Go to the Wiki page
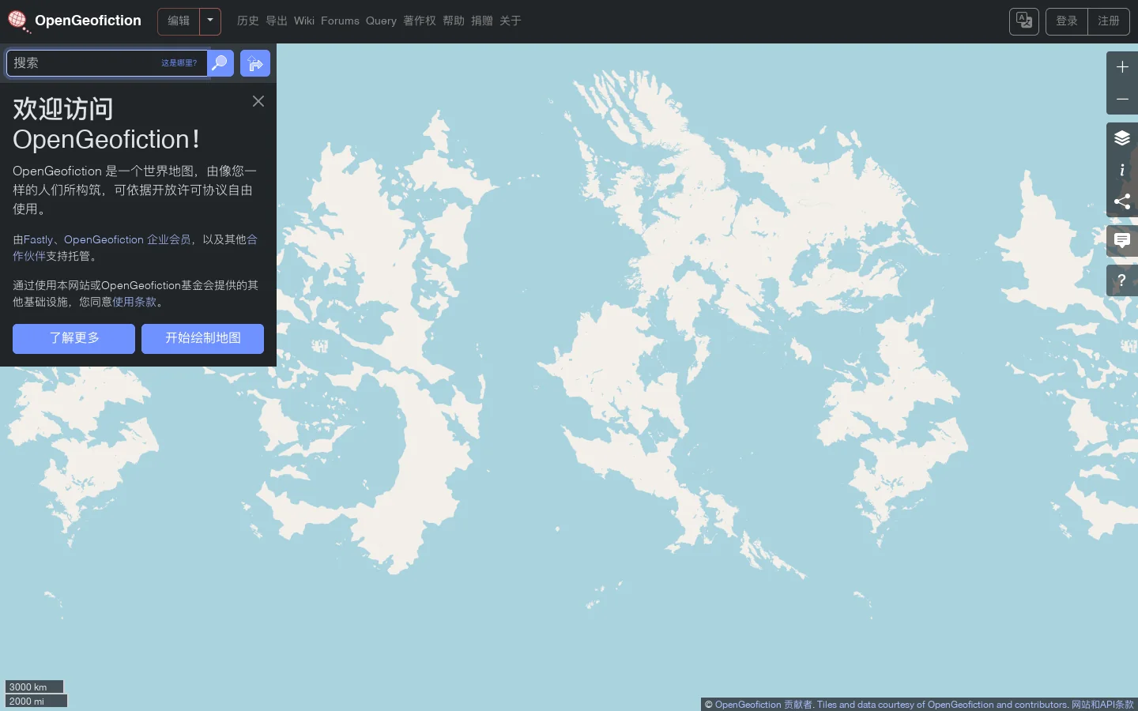Screen dimensions: 1138x711 click(x=304, y=21)
